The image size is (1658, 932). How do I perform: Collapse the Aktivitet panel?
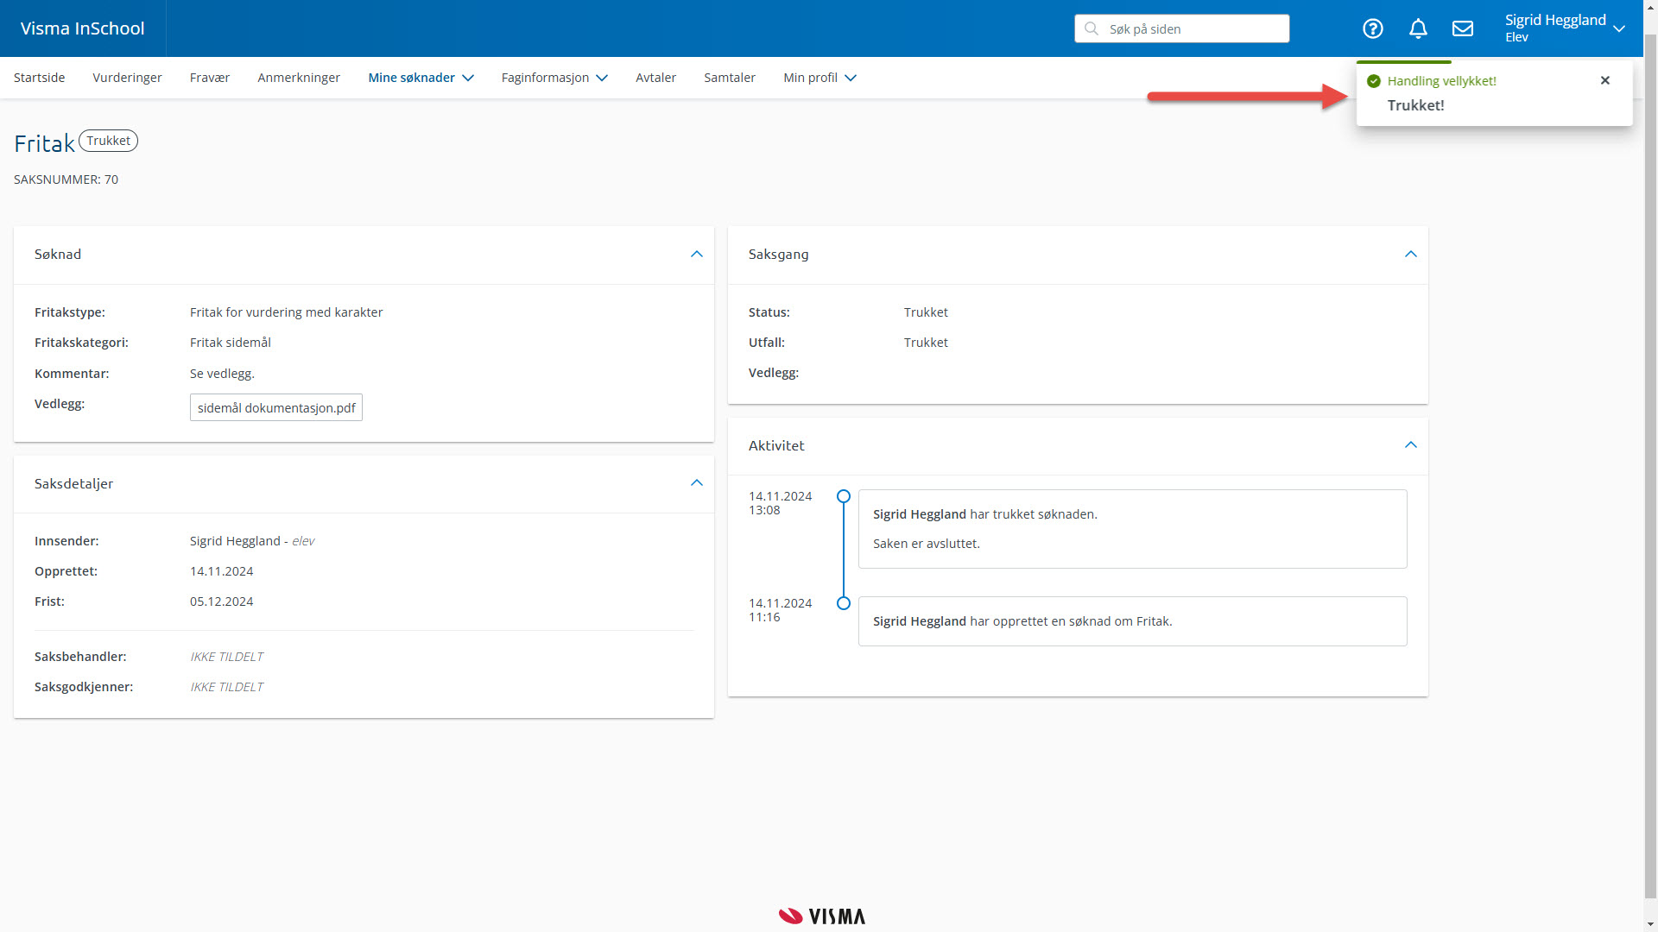(1411, 445)
